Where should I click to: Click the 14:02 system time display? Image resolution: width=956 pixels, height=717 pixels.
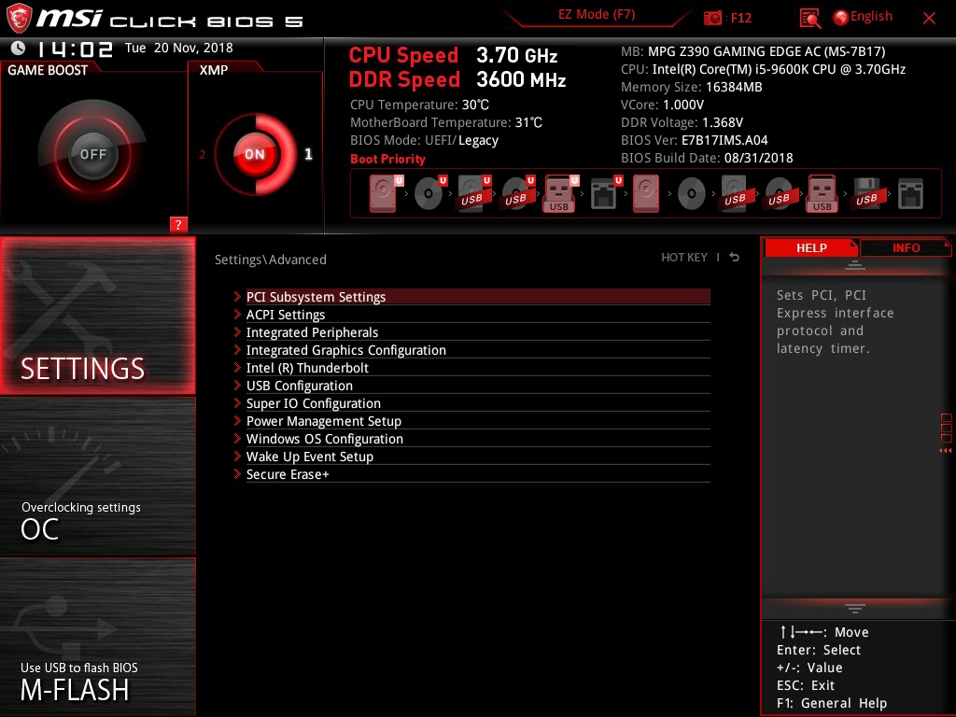click(75, 49)
